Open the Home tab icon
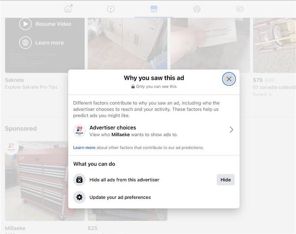 click(68, 8)
